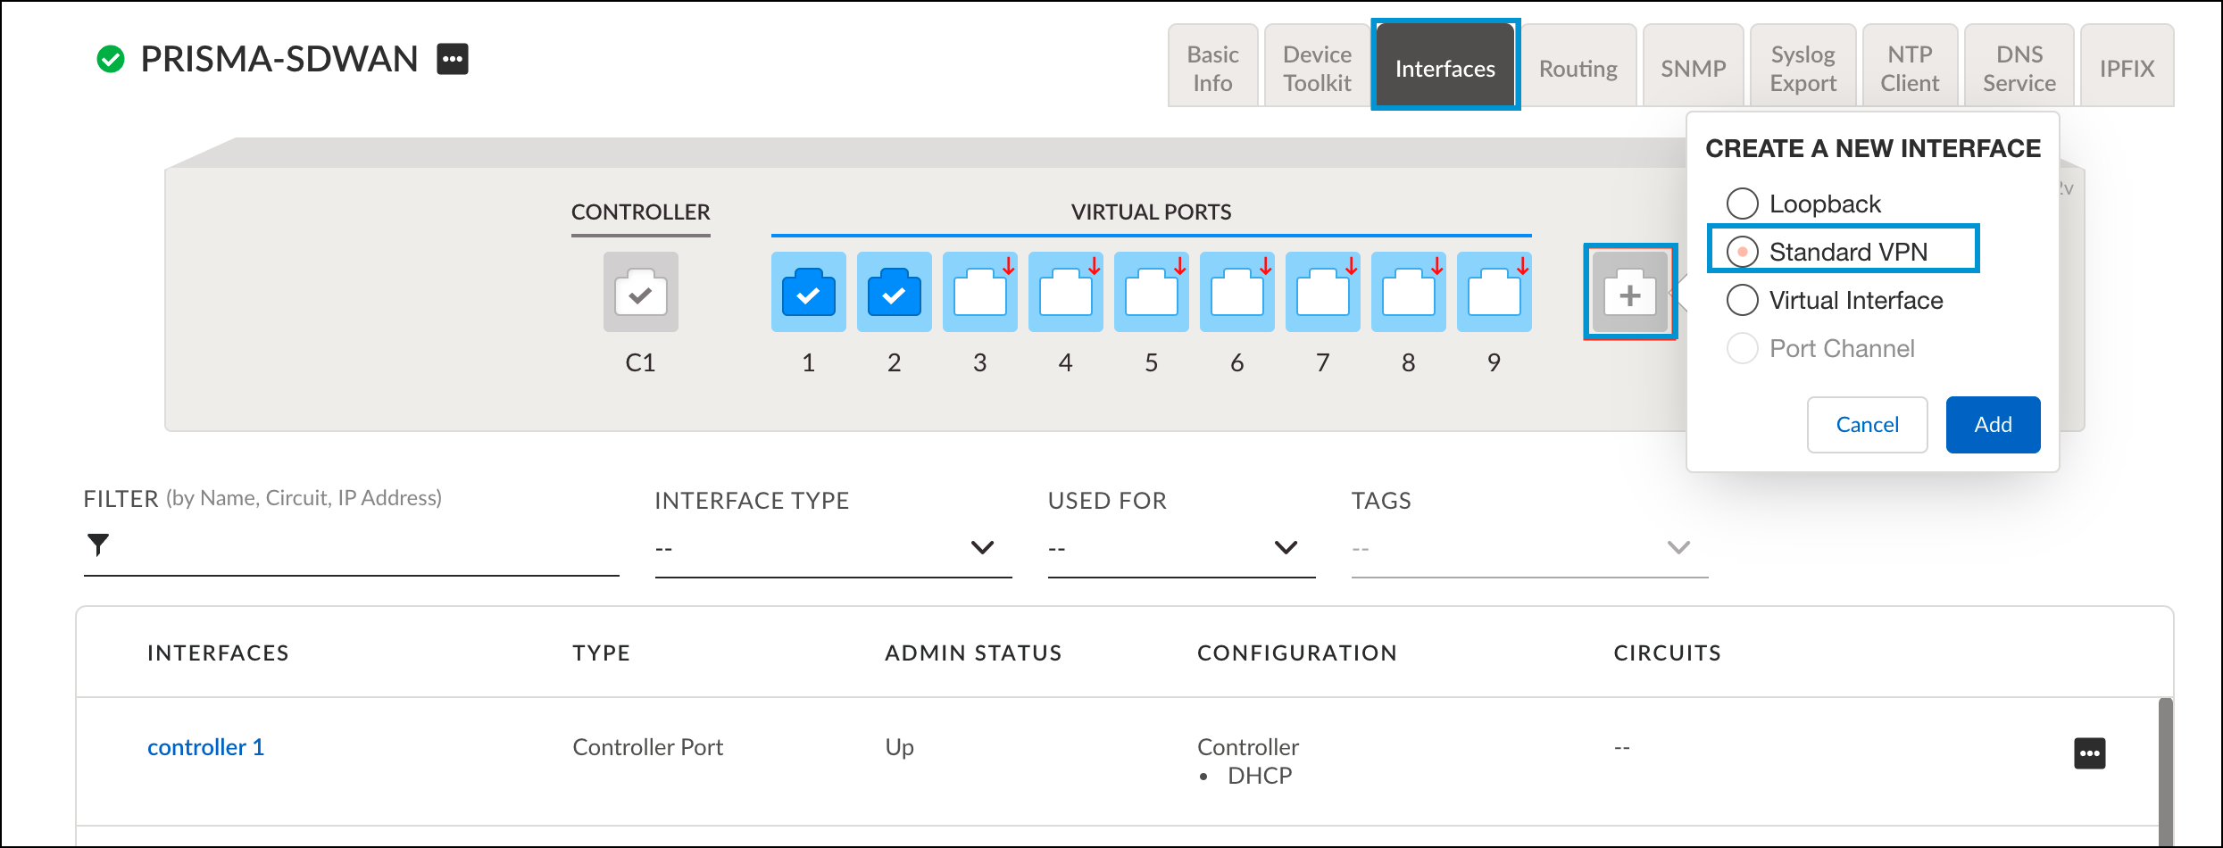Select virtual port 9
Image resolution: width=2223 pixels, height=848 pixels.
point(1494,292)
